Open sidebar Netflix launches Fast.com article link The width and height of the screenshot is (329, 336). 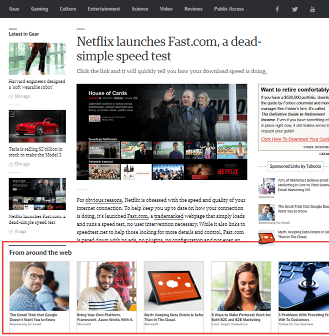[37, 219]
